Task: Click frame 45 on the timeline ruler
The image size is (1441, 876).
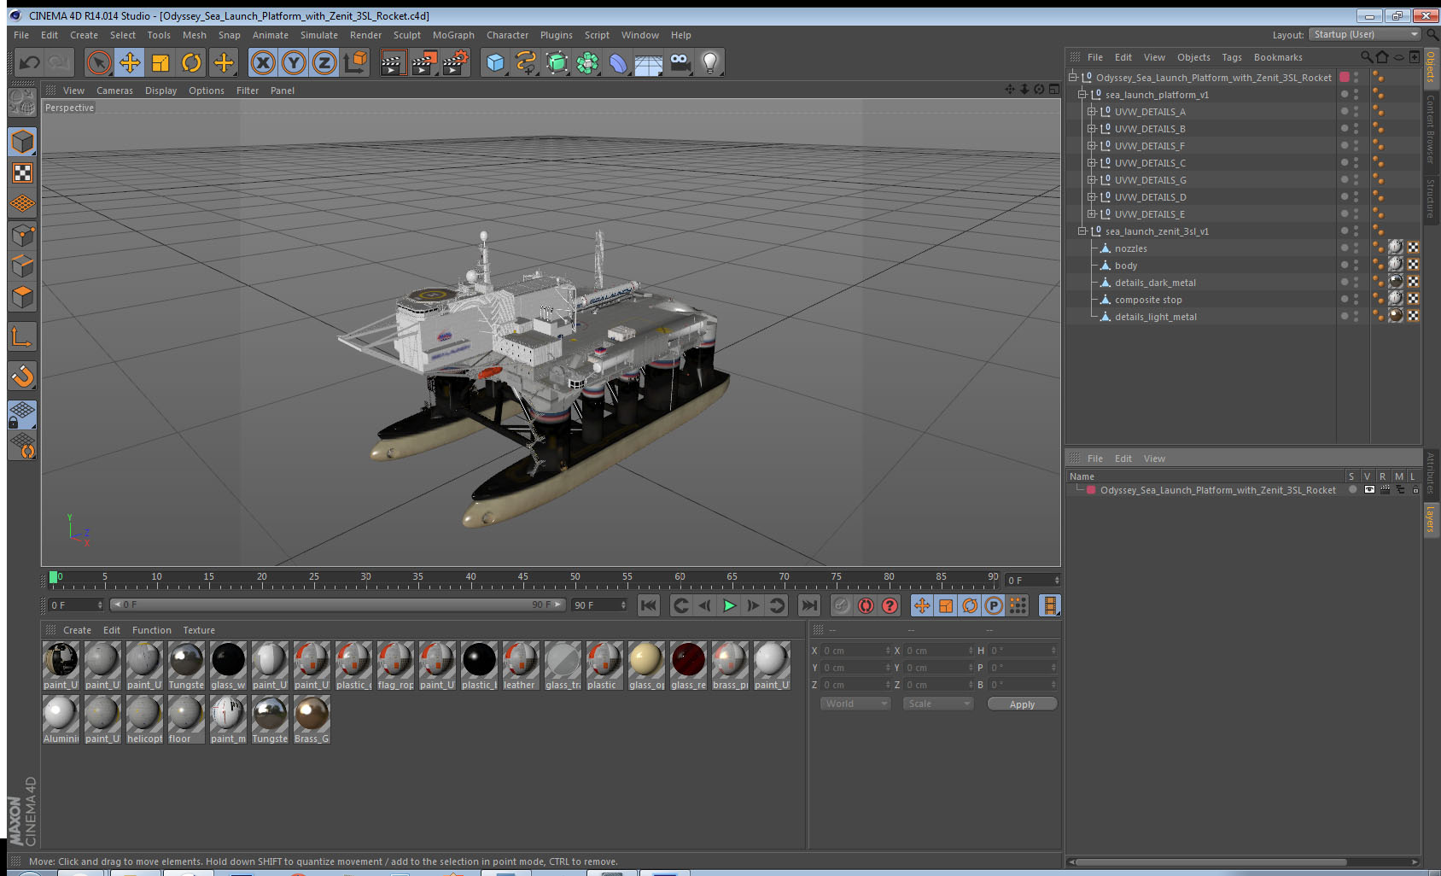Action: (522, 579)
